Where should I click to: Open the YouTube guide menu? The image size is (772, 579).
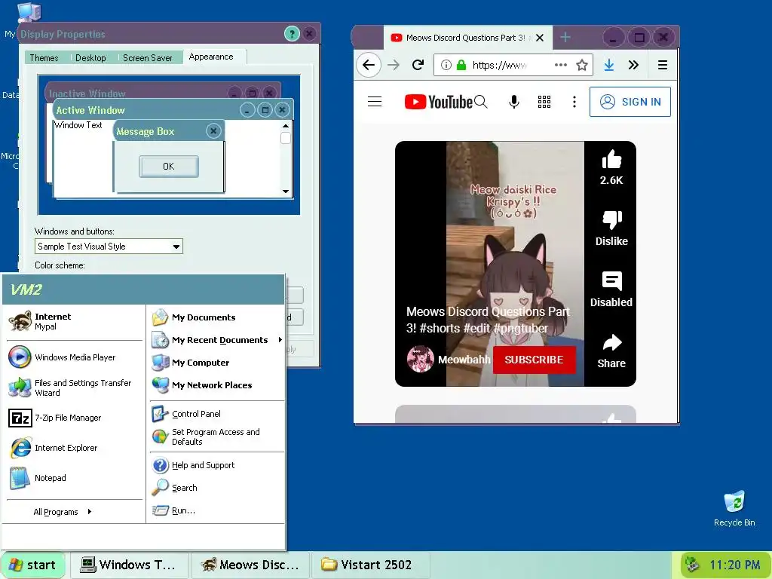(x=375, y=102)
